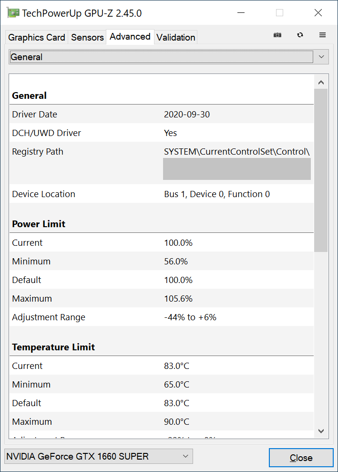The image size is (338, 472).
Task: Click the Device Location label
Action: [43, 194]
